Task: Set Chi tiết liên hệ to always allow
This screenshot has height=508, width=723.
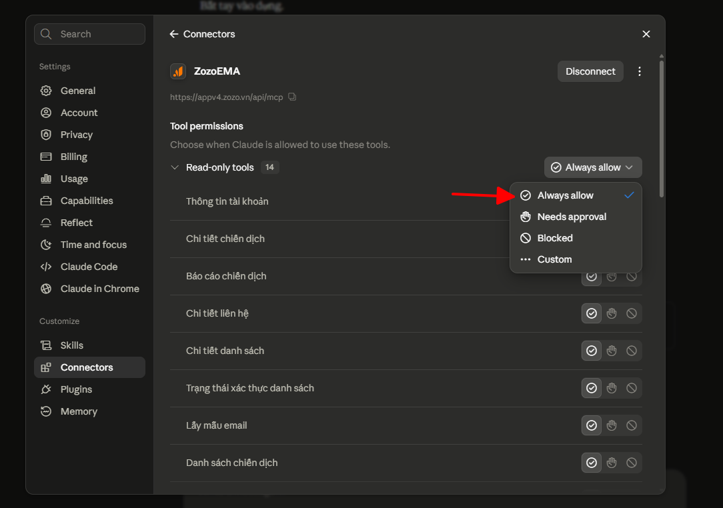Action: click(x=592, y=313)
